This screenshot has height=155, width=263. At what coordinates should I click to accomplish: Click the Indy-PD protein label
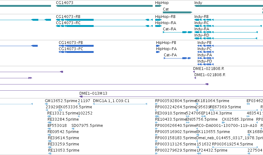[205, 61]
